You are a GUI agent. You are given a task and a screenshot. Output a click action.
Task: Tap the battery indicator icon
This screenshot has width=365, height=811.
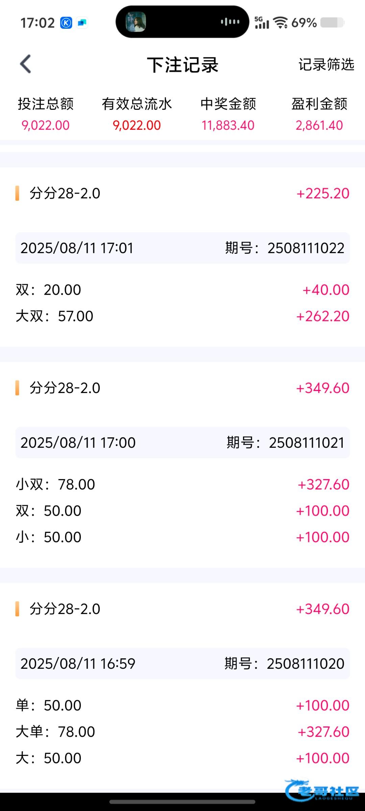332,23
